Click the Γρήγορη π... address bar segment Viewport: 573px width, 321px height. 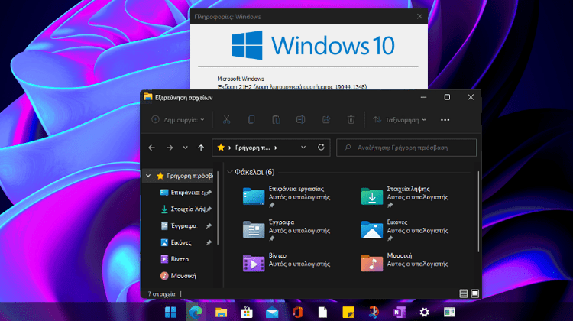(252, 148)
